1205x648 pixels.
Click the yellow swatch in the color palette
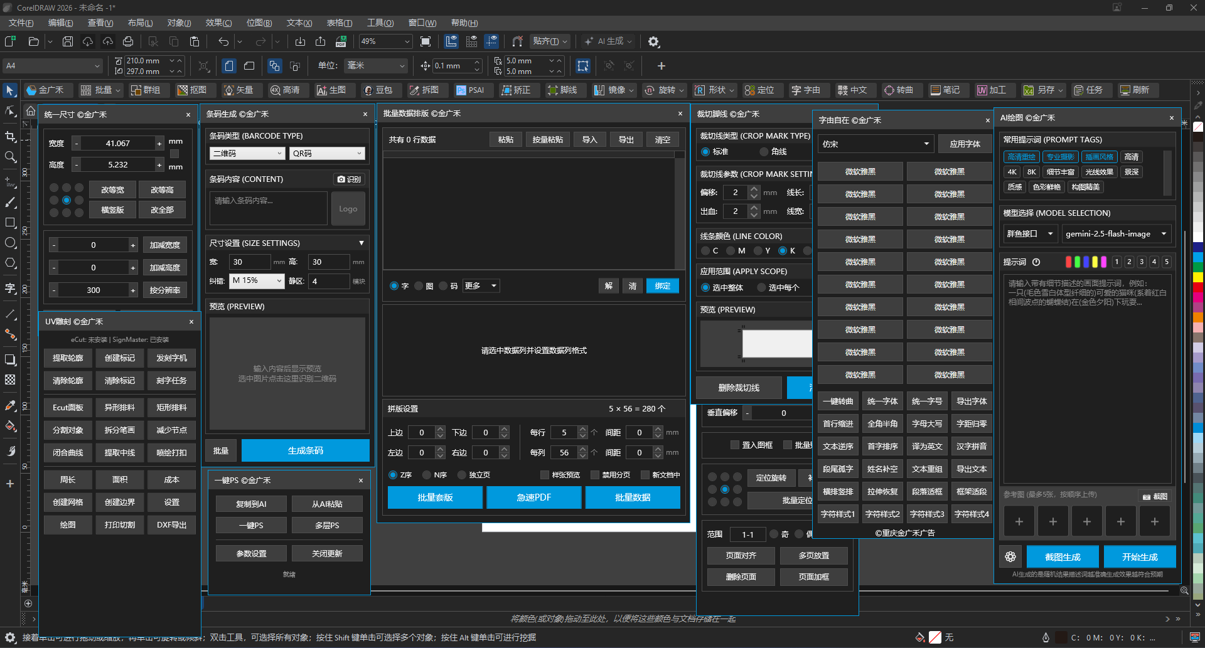tap(1197, 277)
